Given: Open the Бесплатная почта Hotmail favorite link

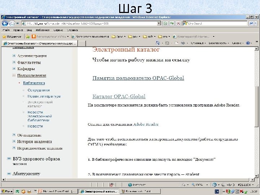Looking at the screenshot, I should (x=90, y=36).
